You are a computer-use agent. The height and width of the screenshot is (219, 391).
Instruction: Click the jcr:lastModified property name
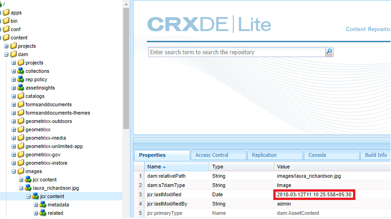point(164,194)
